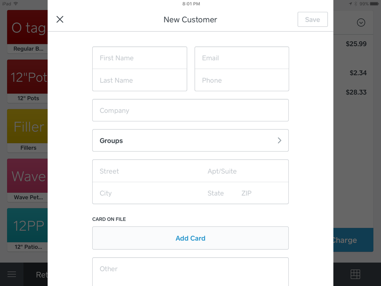Focus the Phone input
Screen dimensions: 381x286
(x=241, y=80)
